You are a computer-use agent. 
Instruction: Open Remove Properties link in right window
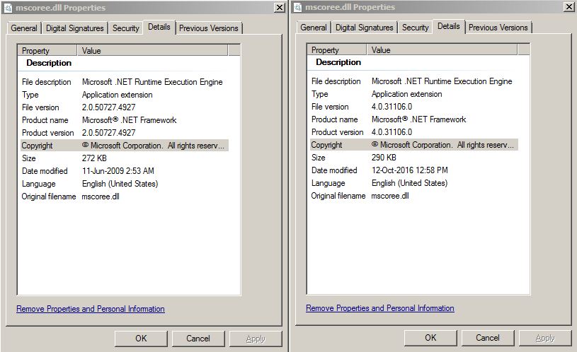(380, 308)
